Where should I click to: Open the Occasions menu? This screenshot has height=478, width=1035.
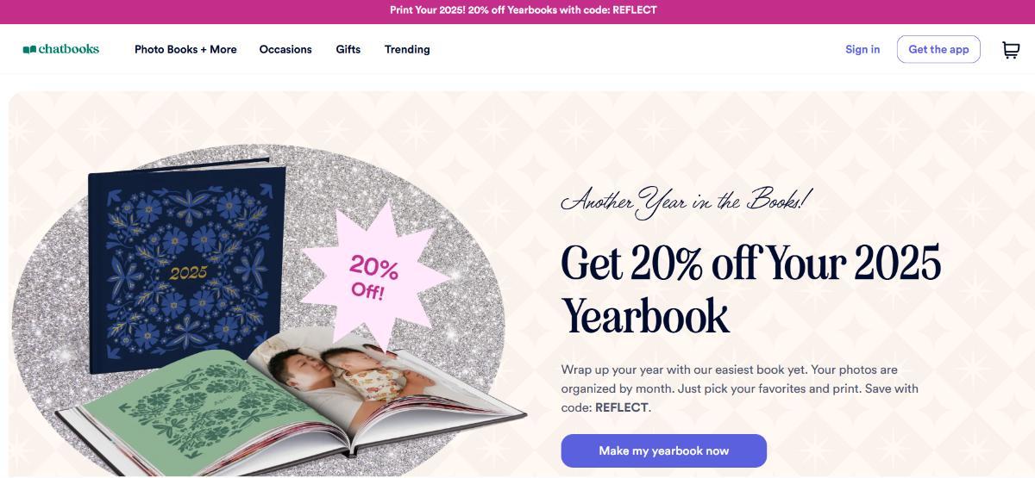pyautogui.click(x=285, y=49)
